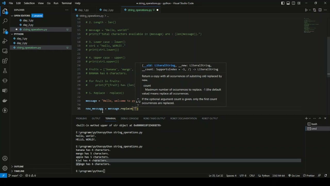Viewport: 330px width, 186px height.
Task: Customize layout icon in title bar
Action: coord(299,3)
